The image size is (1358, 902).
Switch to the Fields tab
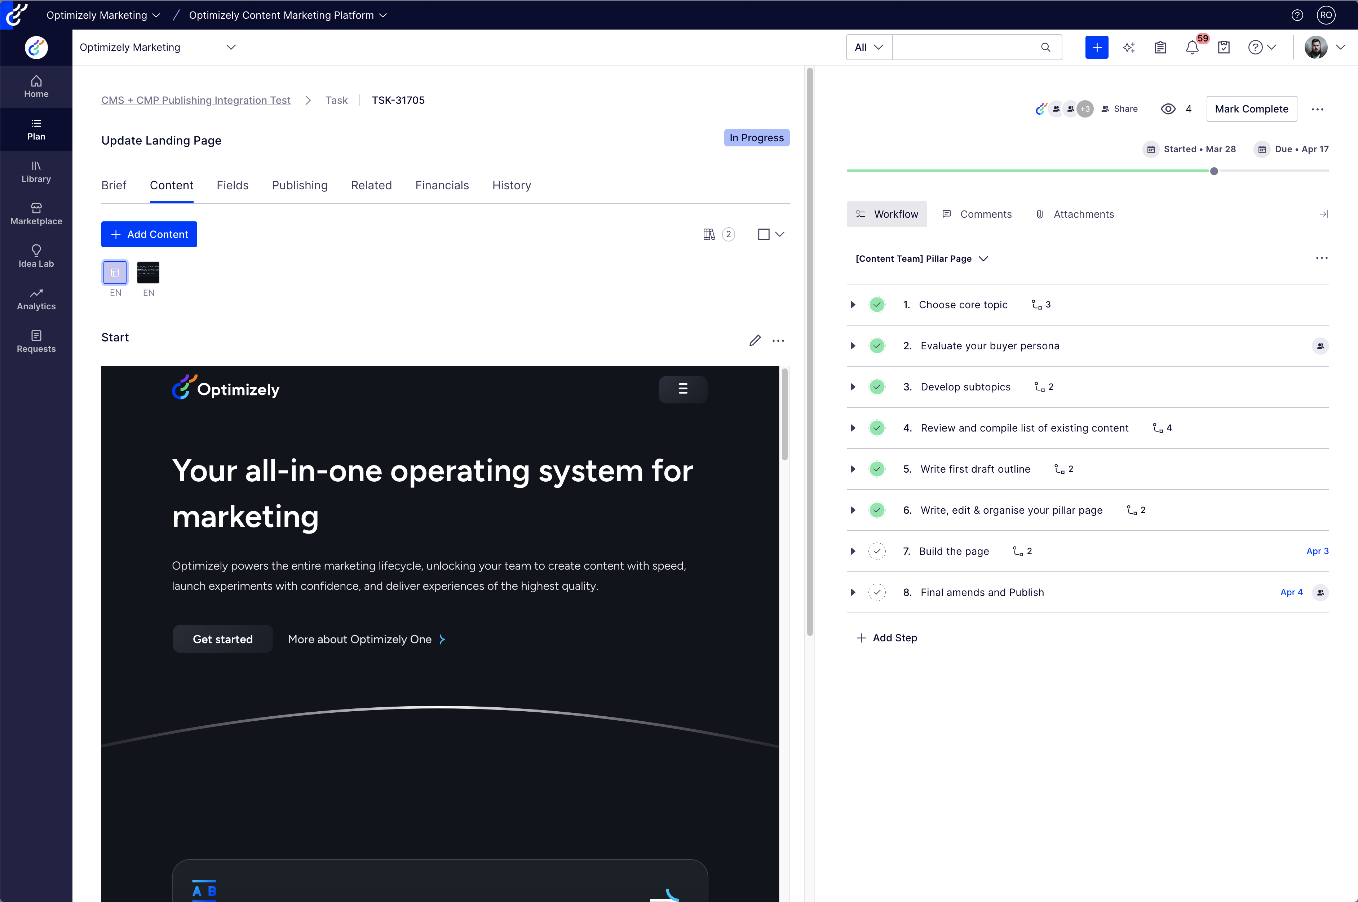tap(233, 185)
